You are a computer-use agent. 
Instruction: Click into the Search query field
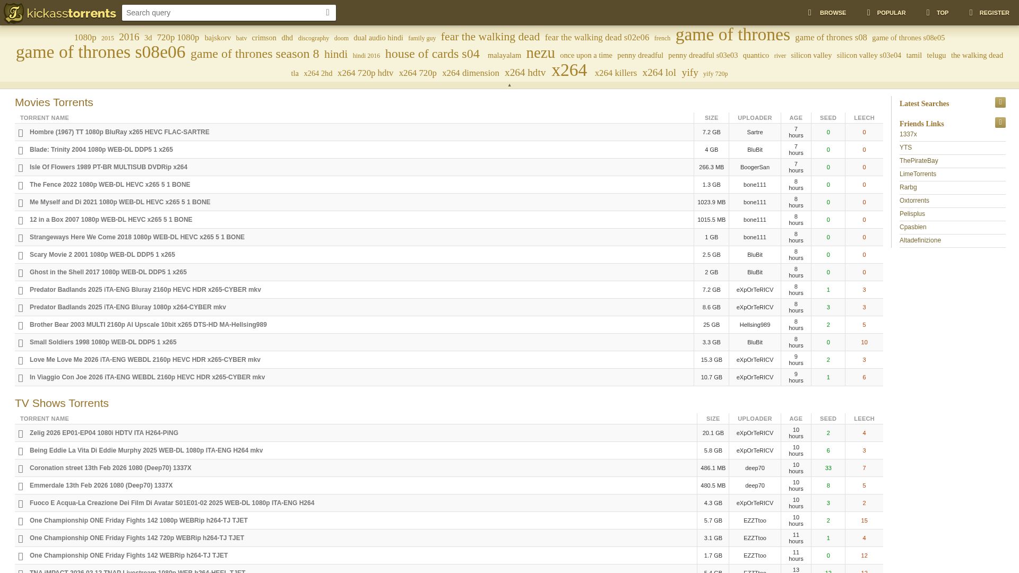coord(223,13)
